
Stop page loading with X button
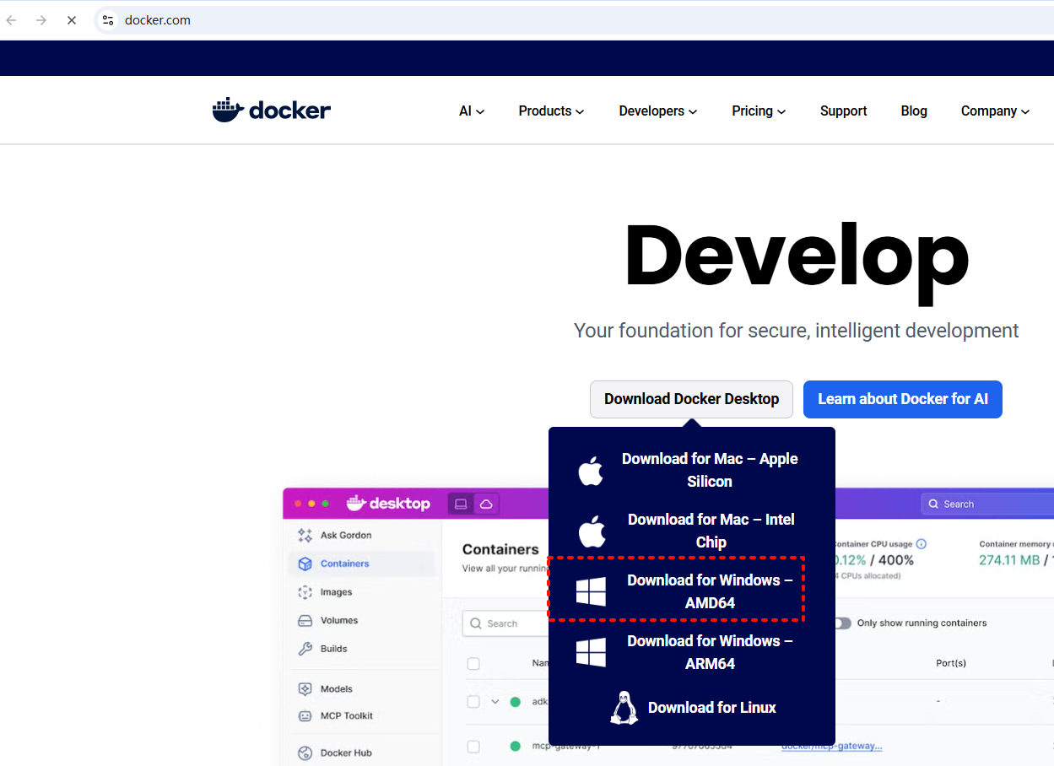72,20
